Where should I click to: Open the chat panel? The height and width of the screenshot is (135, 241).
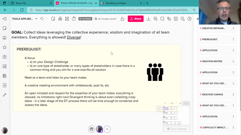coord(156,19)
